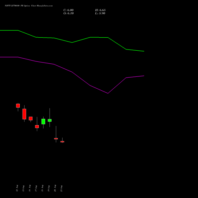Select the red candlestick for 12 Aug
The image size is (198, 198).
18,106
